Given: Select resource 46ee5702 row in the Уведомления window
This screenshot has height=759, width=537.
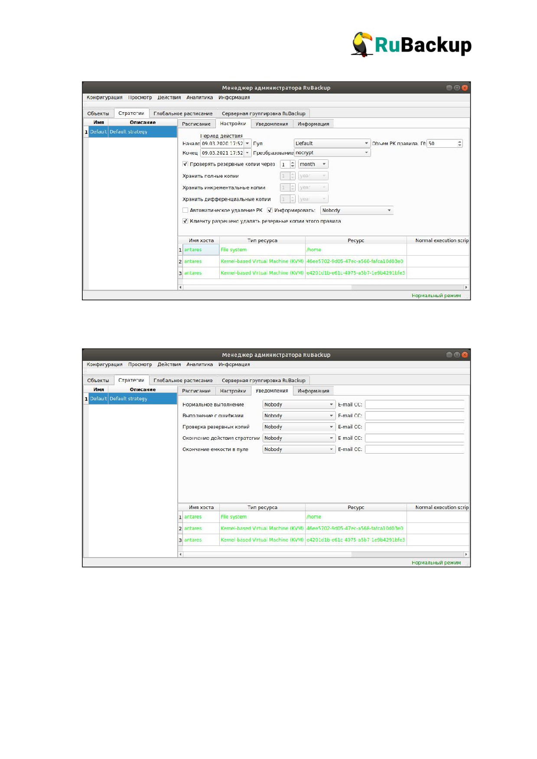Looking at the screenshot, I should click(323, 529).
